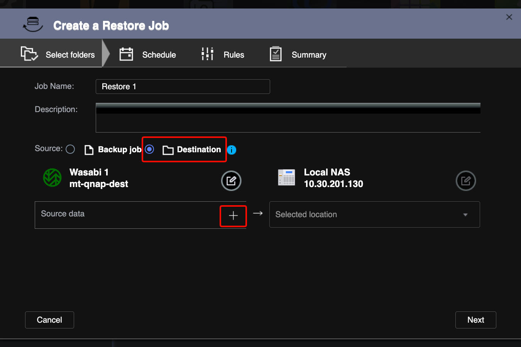The image size is (521, 347).
Task: Click the Rules sliders icon
Action: [x=208, y=54]
